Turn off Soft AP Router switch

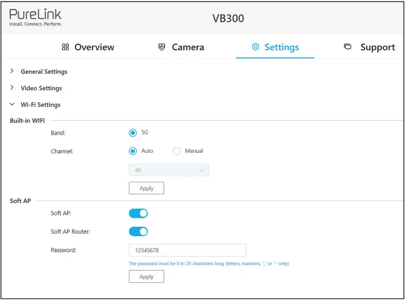[138, 232]
